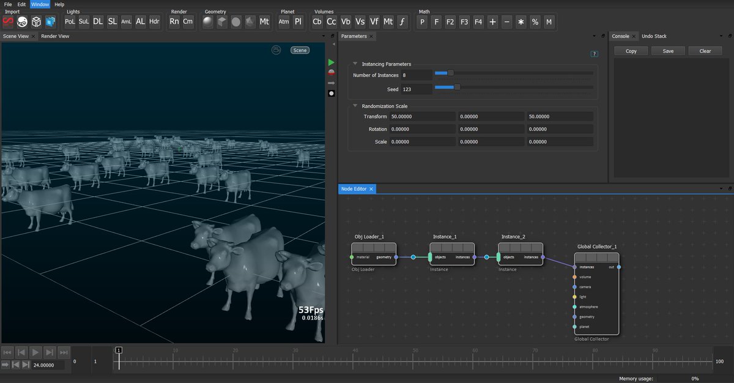
Task: Add a Pl planet node
Action: click(x=298, y=21)
